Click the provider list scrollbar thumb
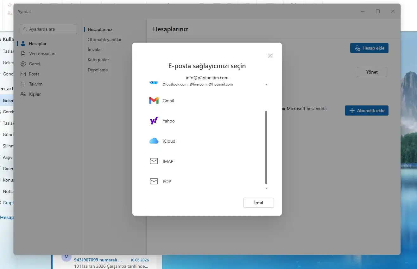417x269 pixels. point(266,147)
